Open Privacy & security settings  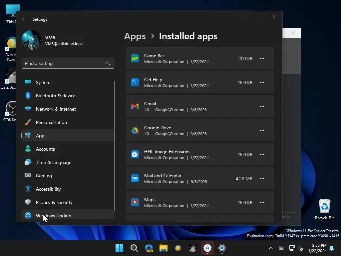pos(67,202)
